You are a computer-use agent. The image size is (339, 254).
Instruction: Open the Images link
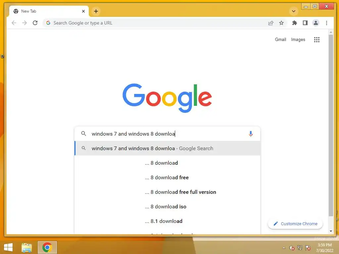click(298, 40)
